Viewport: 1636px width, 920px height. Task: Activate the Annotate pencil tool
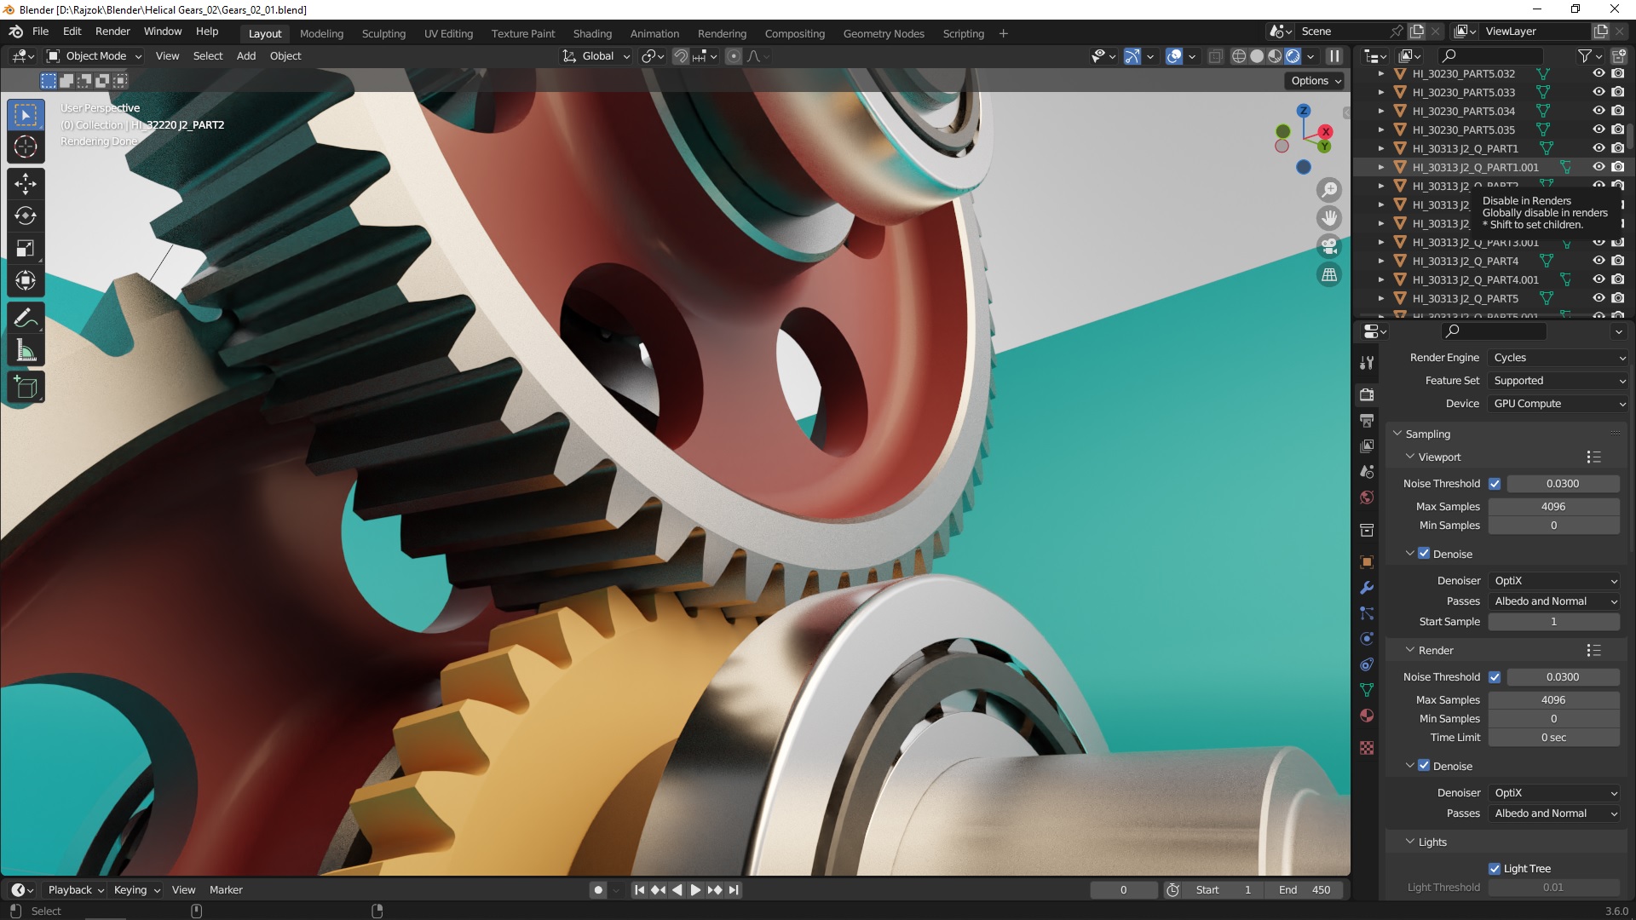click(26, 318)
